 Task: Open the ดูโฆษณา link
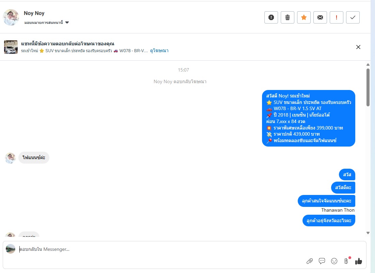pyautogui.click(x=159, y=50)
